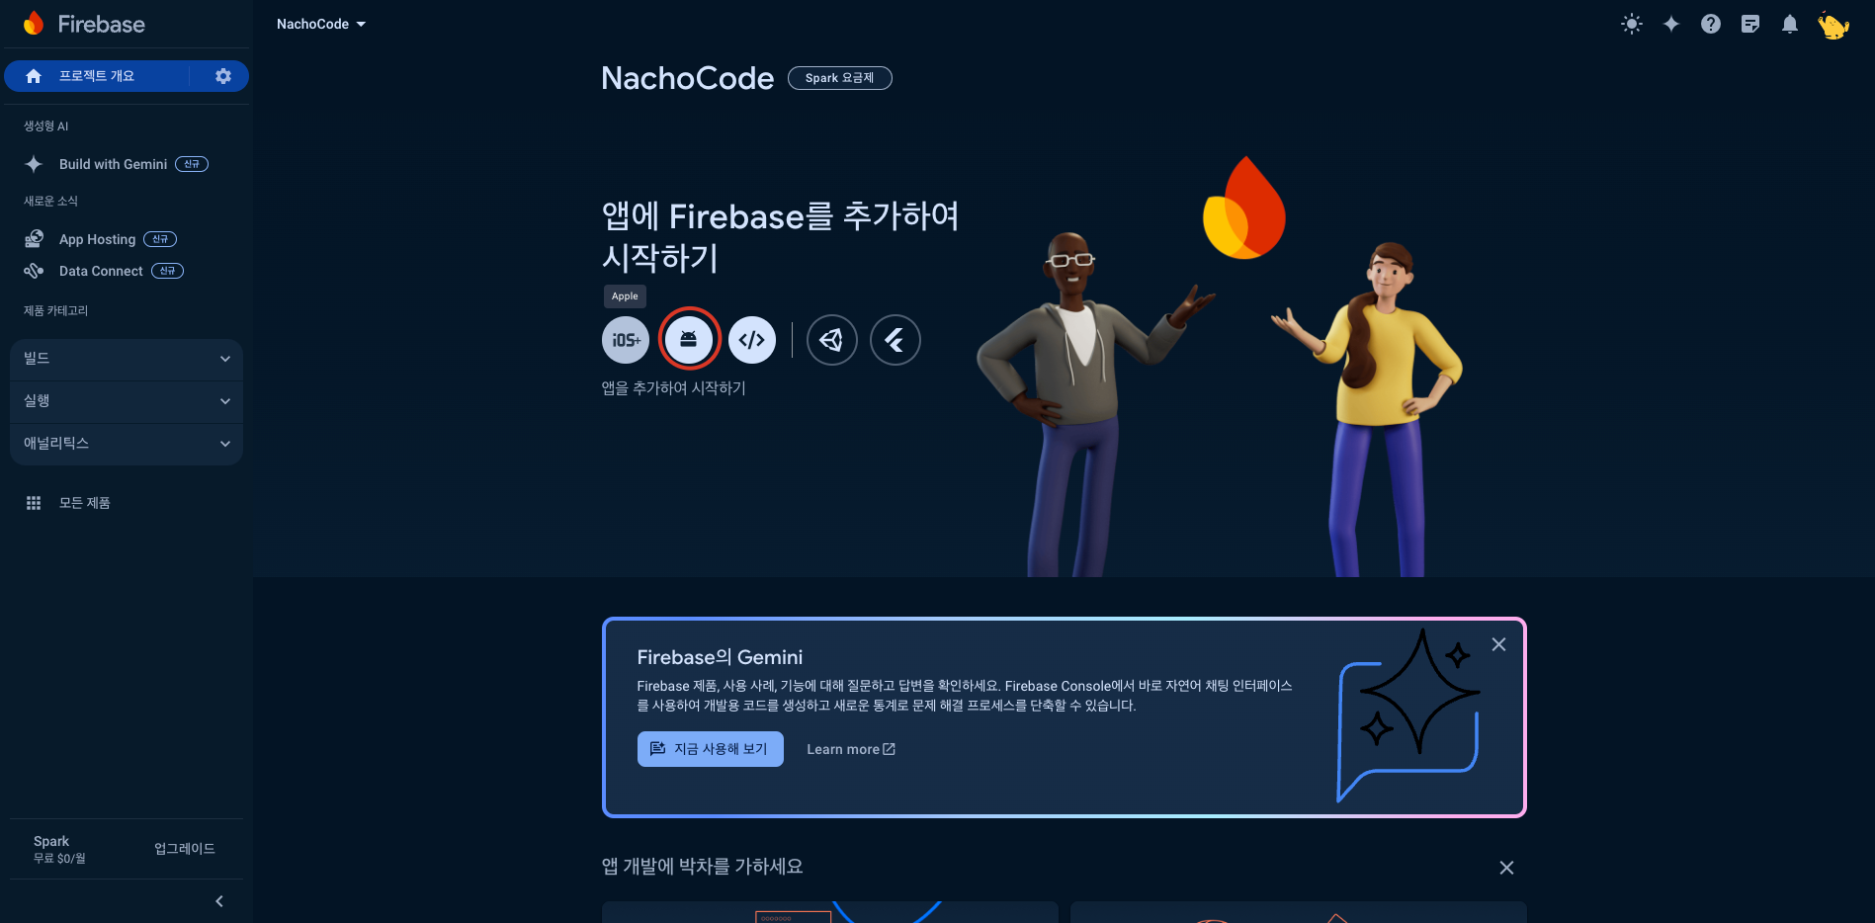Add a Web app with the </> icon
The height and width of the screenshot is (923, 1875).
pyautogui.click(x=752, y=340)
